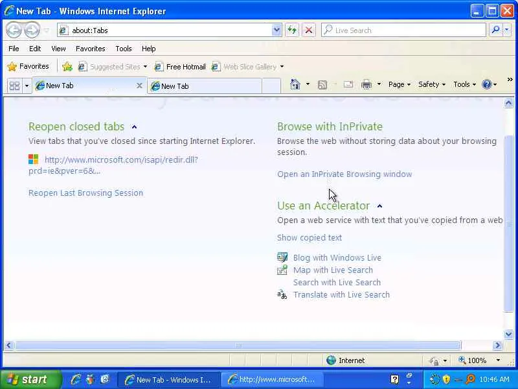Screen dimensions: 518x389
Task: Click the taskbar language help icon
Action: coord(394,379)
